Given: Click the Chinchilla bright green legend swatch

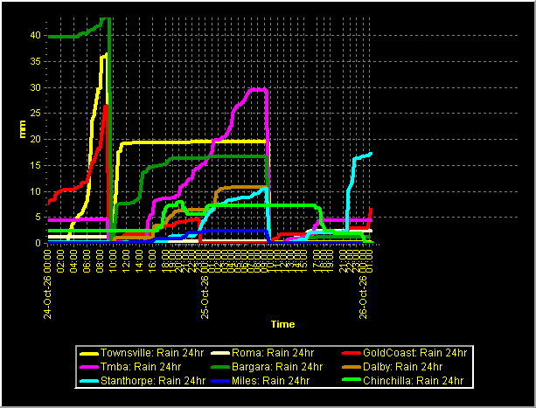Looking at the screenshot, I should point(352,381).
